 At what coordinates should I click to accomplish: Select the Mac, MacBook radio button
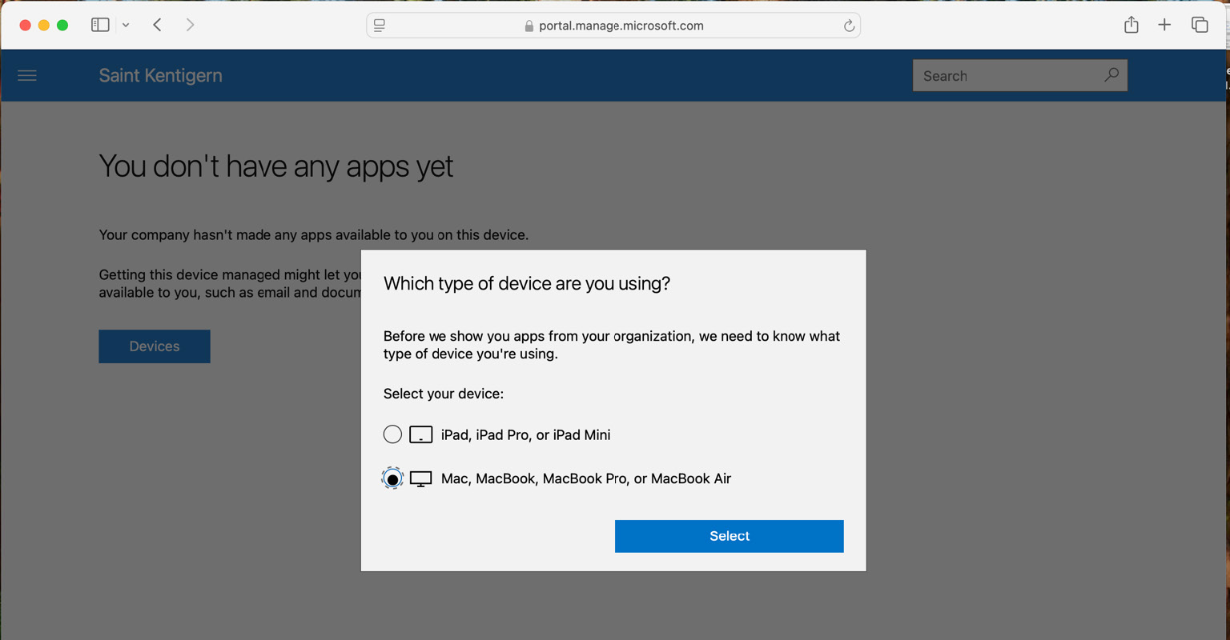pyautogui.click(x=392, y=478)
